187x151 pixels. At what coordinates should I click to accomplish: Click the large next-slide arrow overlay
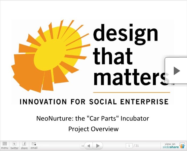tap(177, 71)
